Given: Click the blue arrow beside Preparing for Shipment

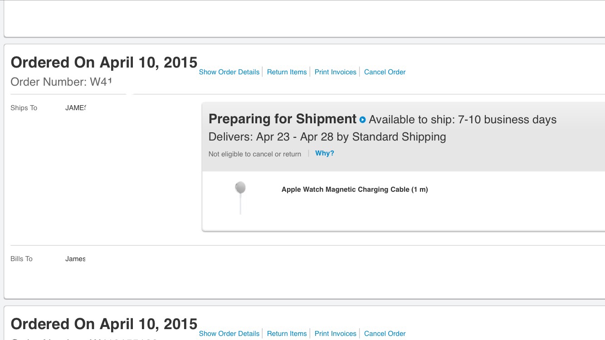Looking at the screenshot, I should (362, 120).
